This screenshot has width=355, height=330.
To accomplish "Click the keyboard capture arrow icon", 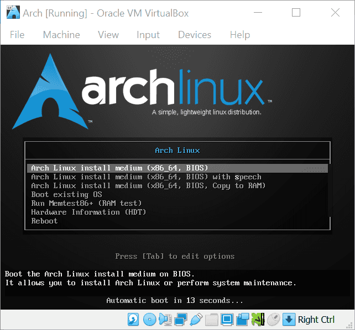I will 289,320.
